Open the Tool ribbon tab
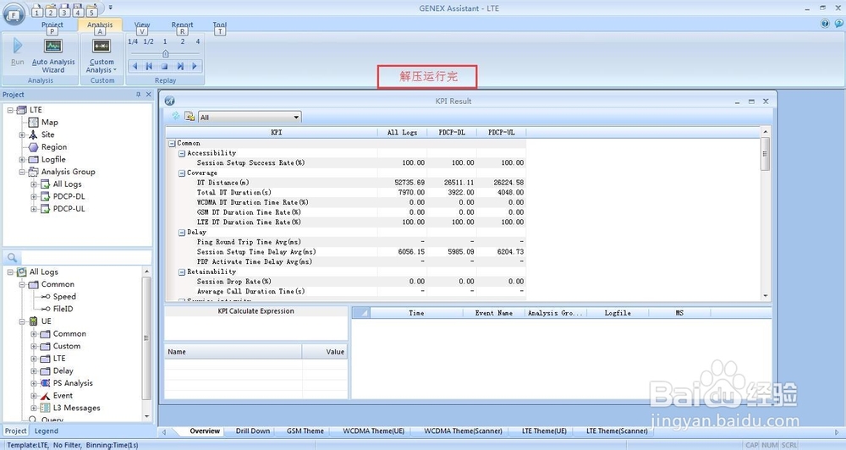Viewport: 846px width, 450px height. (220, 25)
